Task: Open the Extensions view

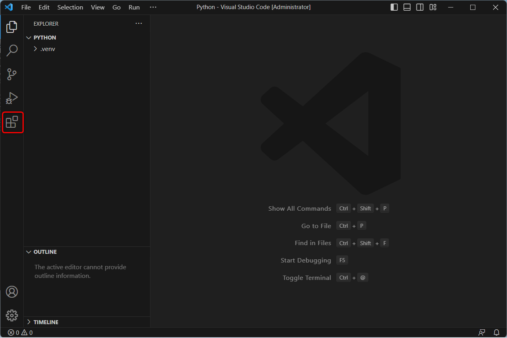Action: [x=12, y=122]
